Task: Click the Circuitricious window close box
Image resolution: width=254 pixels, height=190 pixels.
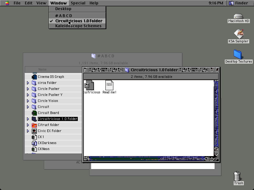Action: click(85, 70)
